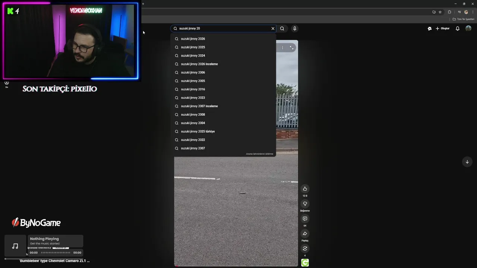Share the Shorts video (Paylaş)
477x268 pixels.
(x=305, y=233)
